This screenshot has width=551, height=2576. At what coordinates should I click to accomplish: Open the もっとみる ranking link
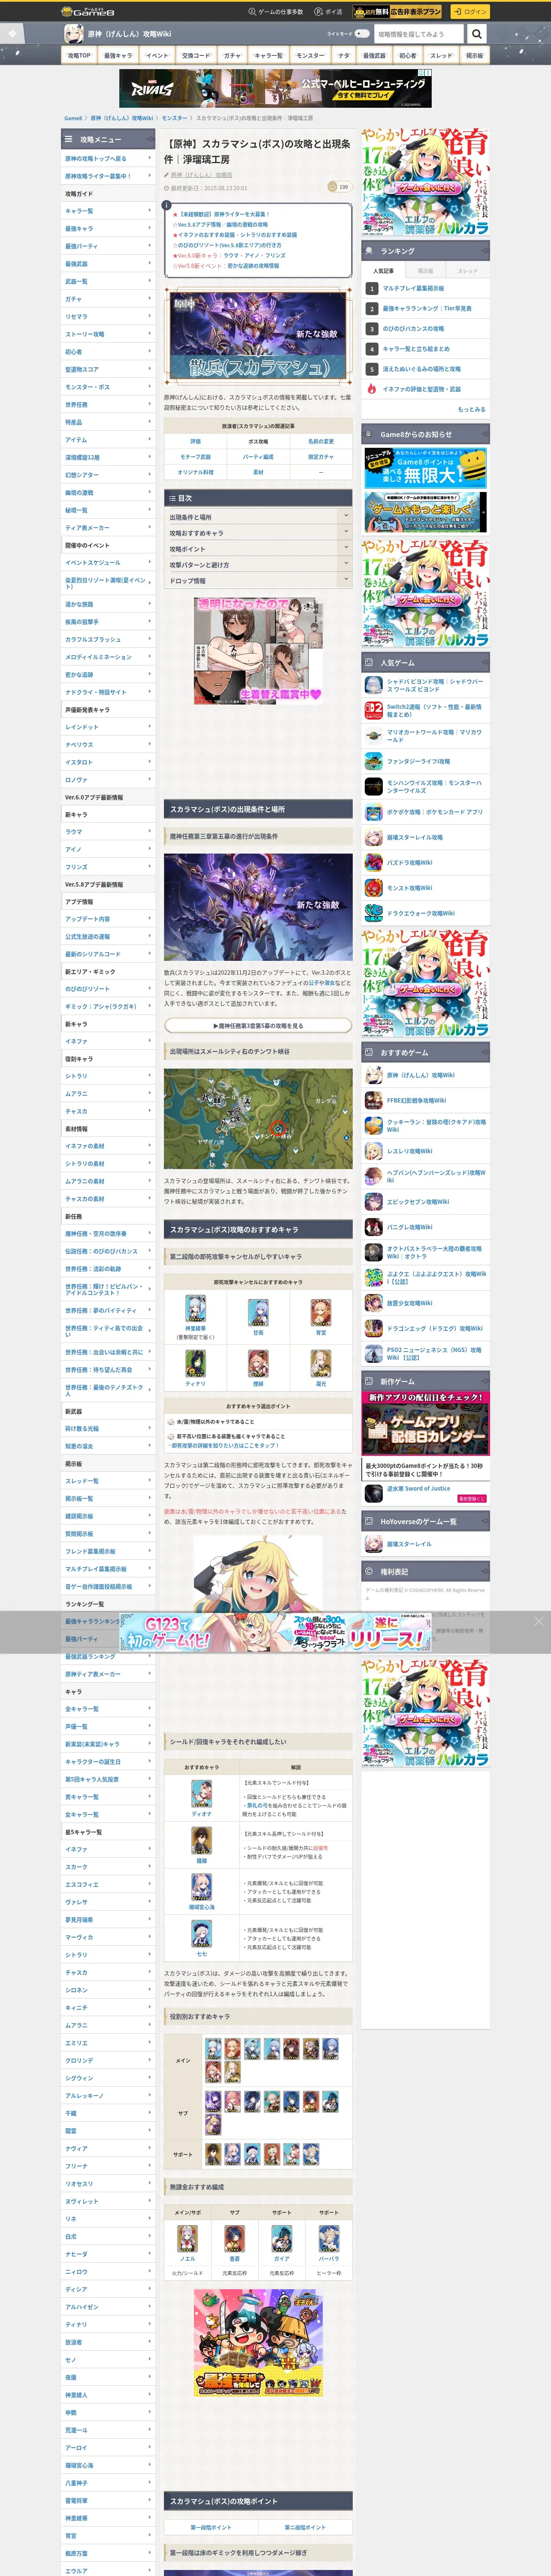[471, 409]
